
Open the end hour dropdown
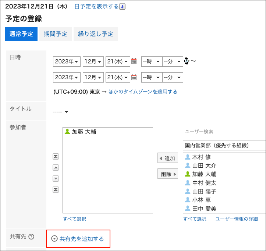pyautogui.click(x=152, y=77)
